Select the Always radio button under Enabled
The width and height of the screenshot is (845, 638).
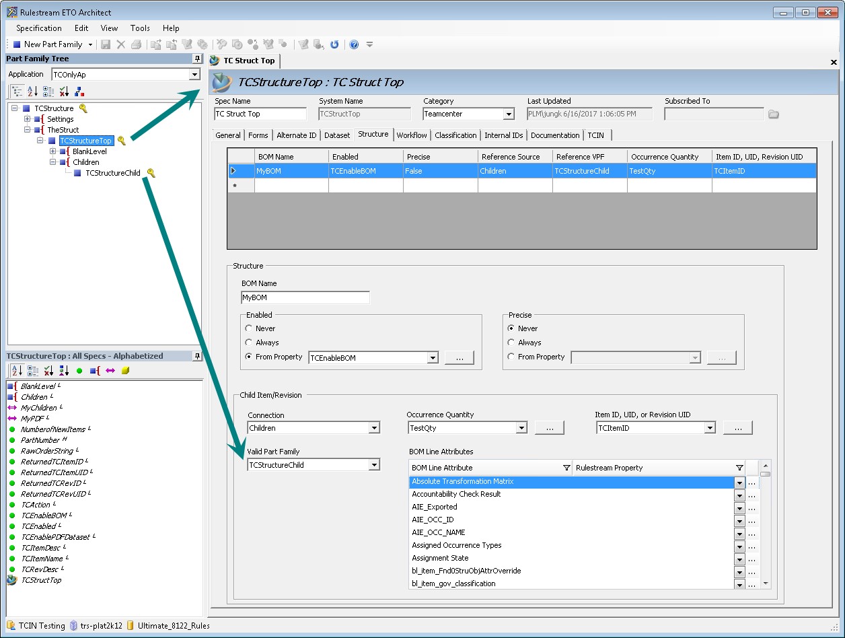(x=249, y=343)
